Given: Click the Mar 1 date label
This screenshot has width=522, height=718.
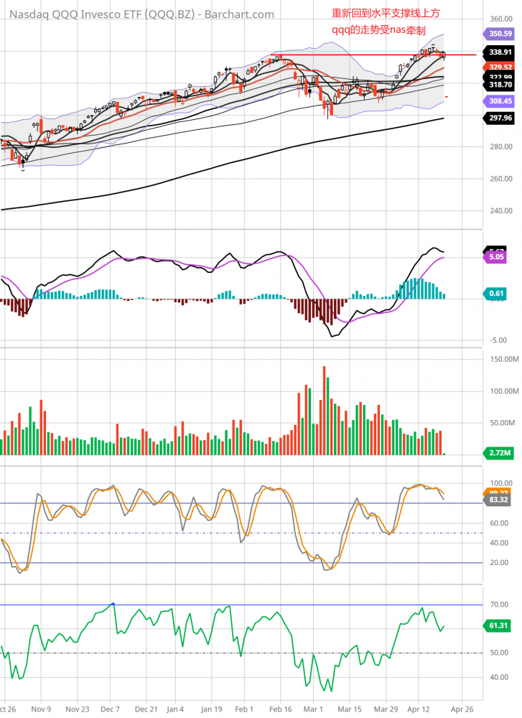Looking at the screenshot, I should [313, 709].
